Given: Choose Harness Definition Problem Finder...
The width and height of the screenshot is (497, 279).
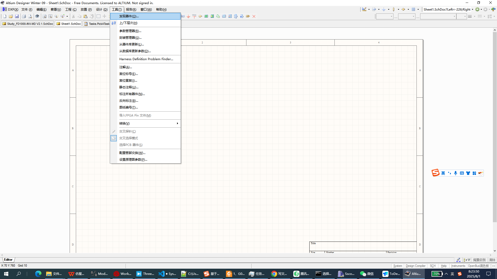Looking at the screenshot, I should tap(145, 59).
